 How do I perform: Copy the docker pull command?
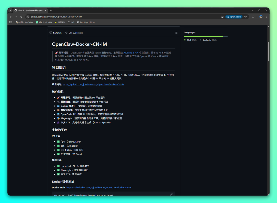click(x=172, y=195)
